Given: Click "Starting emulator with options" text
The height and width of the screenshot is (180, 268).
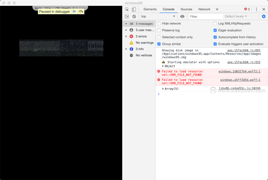Looking at the screenshot, I should point(193,62).
